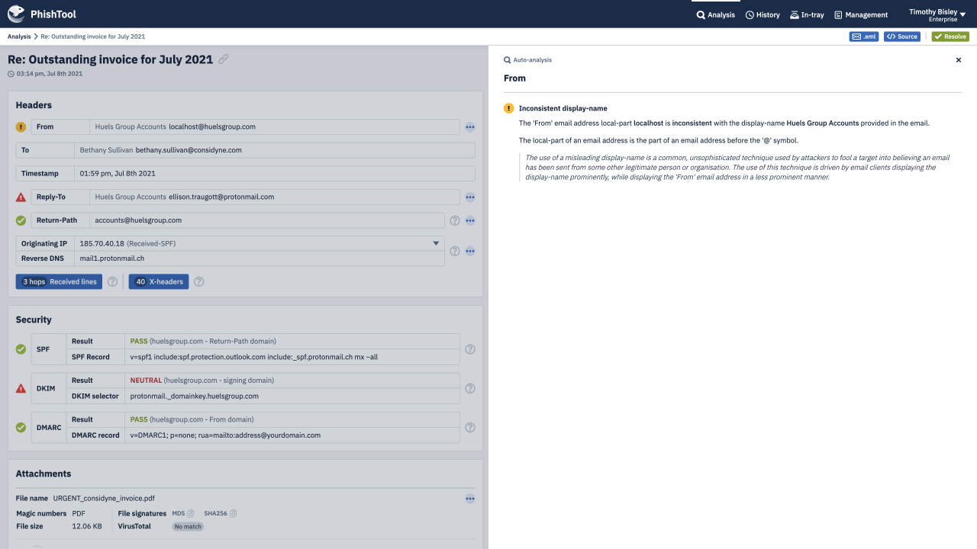This screenshot has width=977, height=549.
Task: Click the Analysis breadcrumb link
Action: [19, 37]
